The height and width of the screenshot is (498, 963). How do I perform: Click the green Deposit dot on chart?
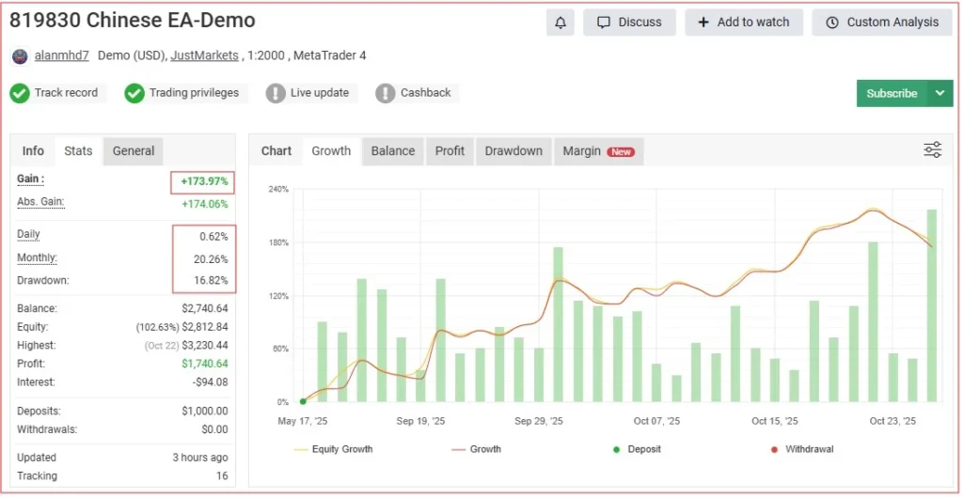click(x=303, y=402)
